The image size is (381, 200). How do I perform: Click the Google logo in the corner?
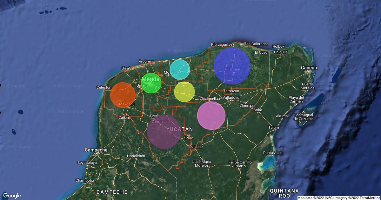(12, 196)
